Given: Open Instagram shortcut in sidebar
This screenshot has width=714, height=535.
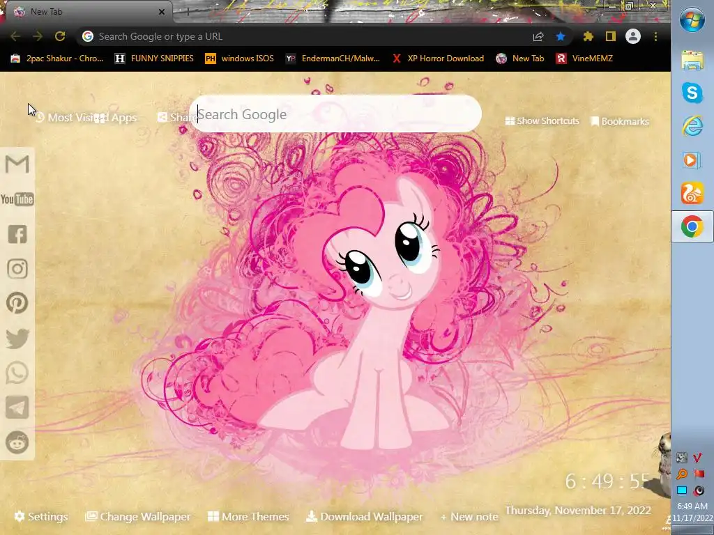Looking at the screenshot, I should coord(17,269).
